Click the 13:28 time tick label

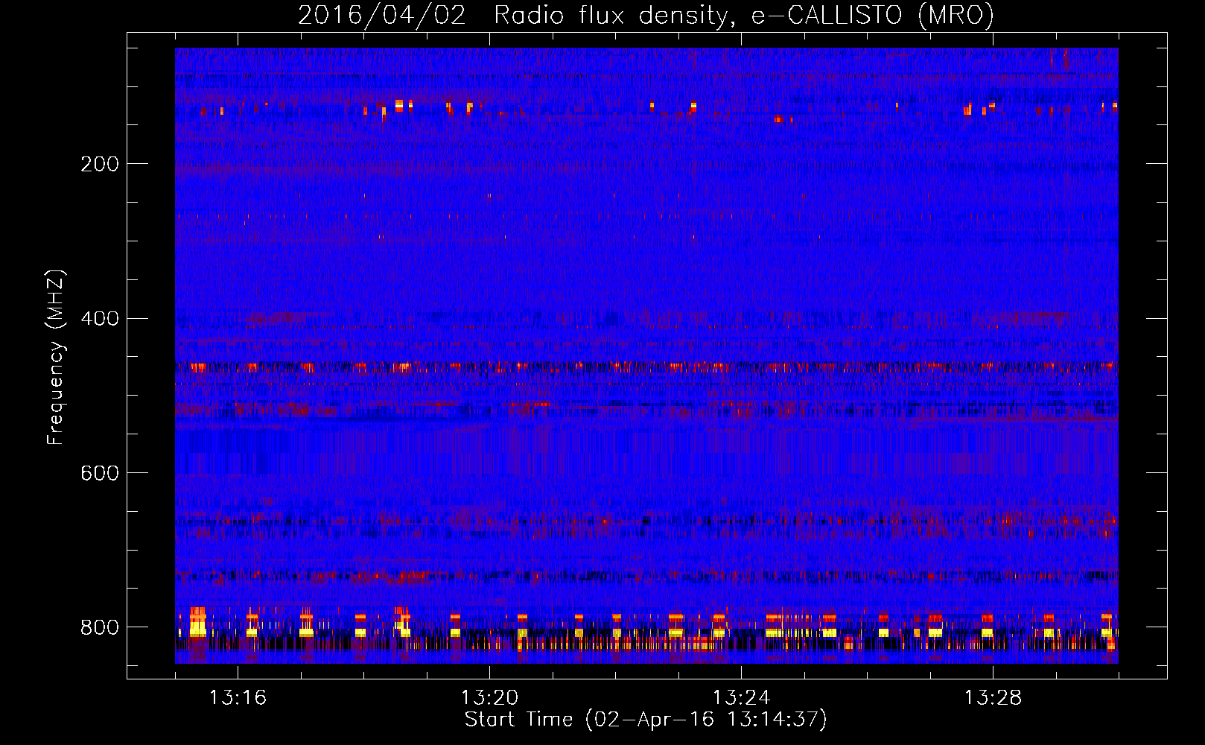993,698
